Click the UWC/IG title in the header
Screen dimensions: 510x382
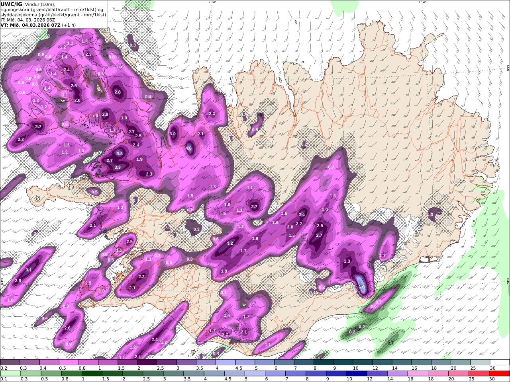(x=12, y=4)
